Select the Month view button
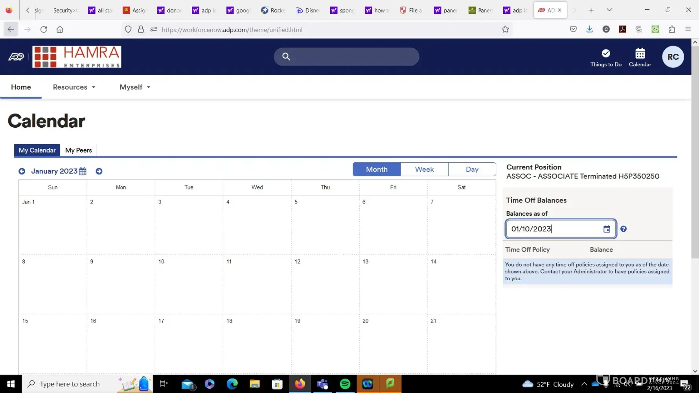This screenshot has width=699, height=393. 376,169
